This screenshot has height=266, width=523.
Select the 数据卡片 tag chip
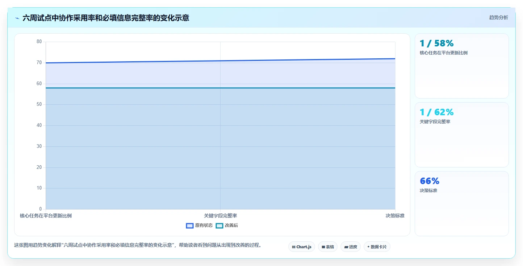(377, 247)
